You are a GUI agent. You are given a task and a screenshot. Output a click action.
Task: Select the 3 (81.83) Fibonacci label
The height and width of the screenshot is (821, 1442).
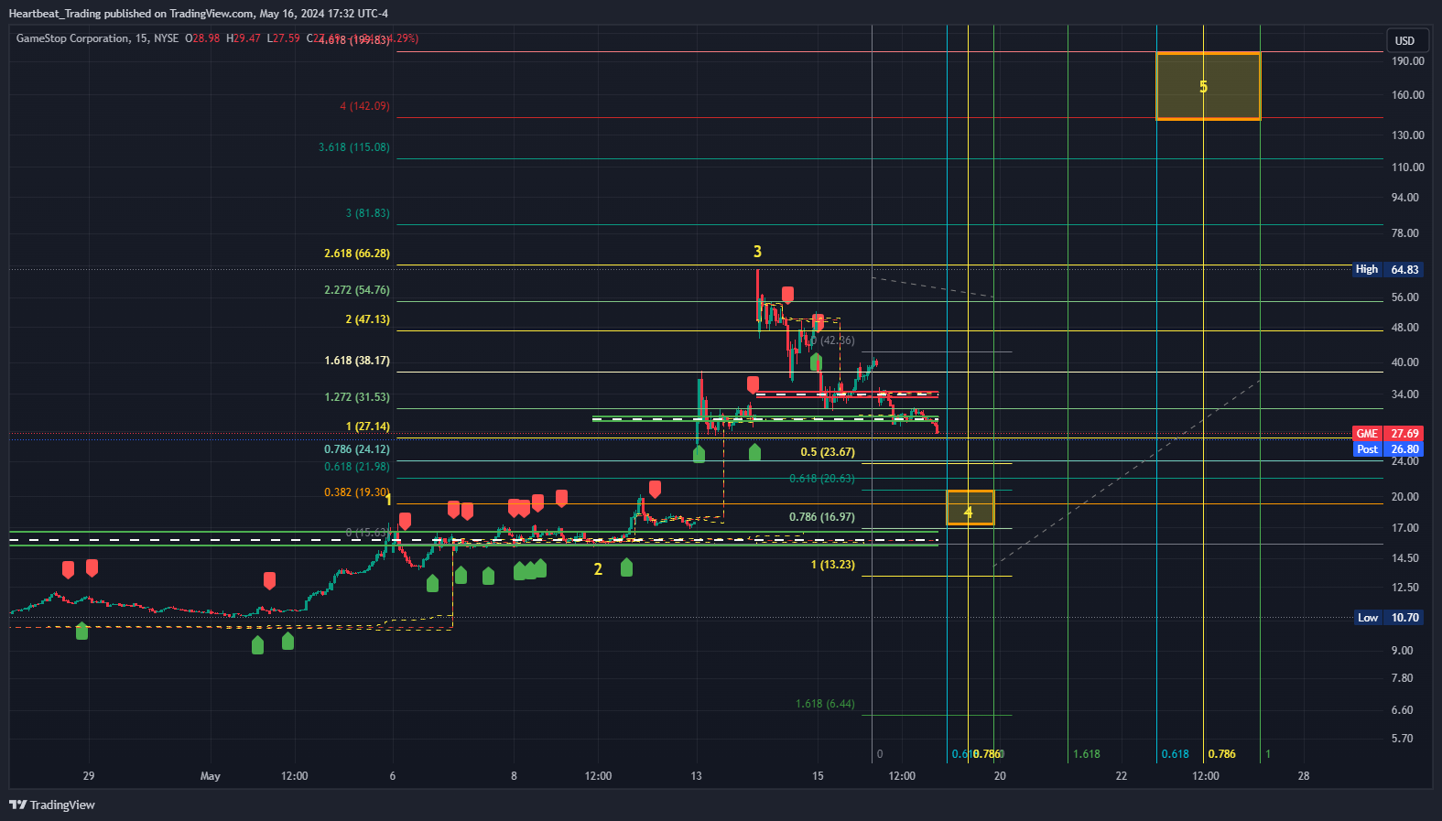pyautogui.click(x=367, y=213)
